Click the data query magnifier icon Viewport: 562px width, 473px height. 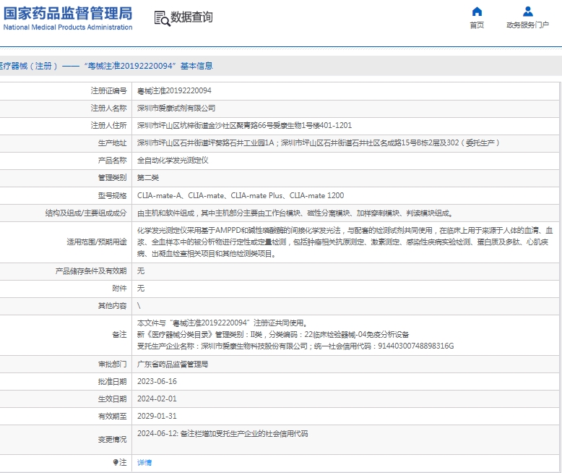pyautogui.click(x=162, y=18)
